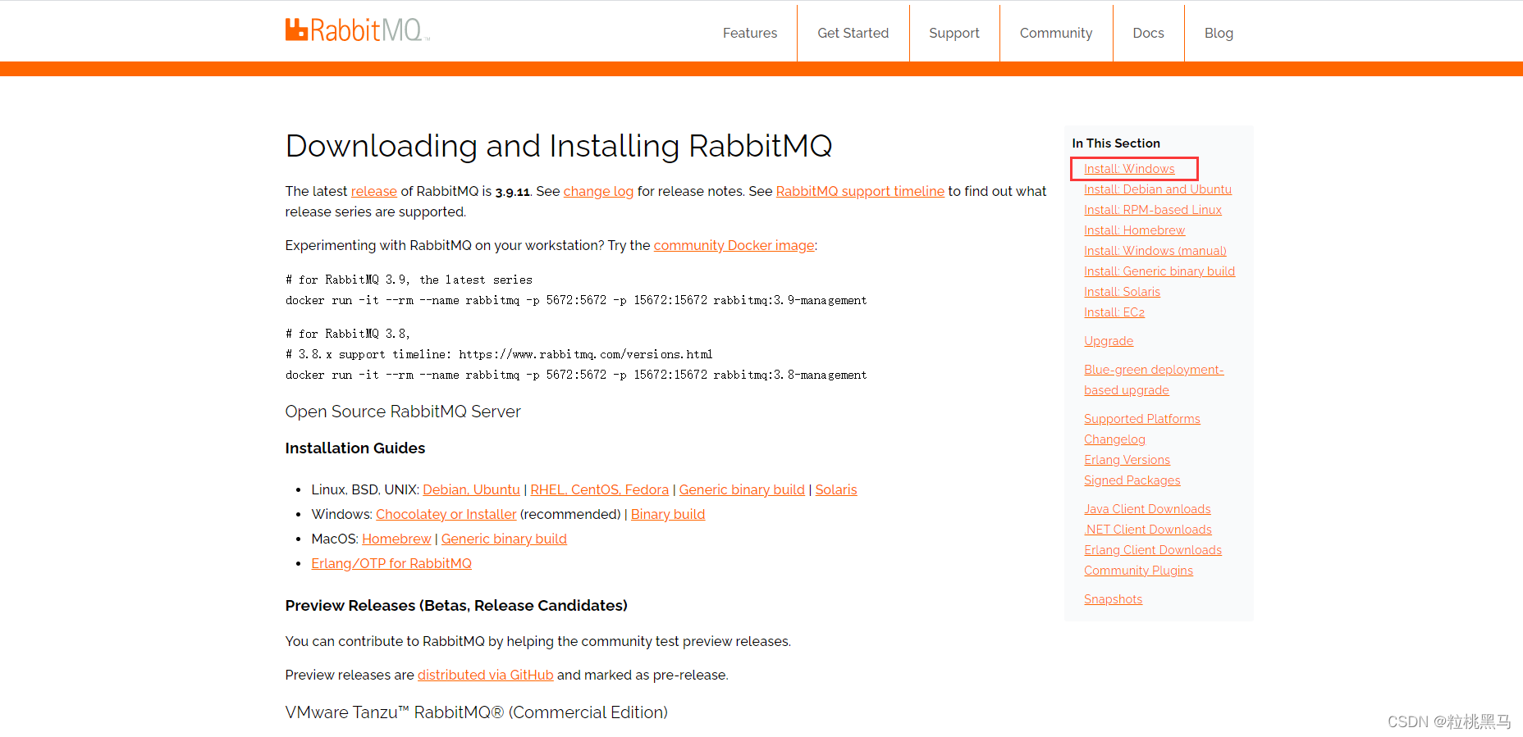Select Install: Windows (manual) in sidebar
Image resolution: width=1523 pixels, height=737 pixels.
1155,251
